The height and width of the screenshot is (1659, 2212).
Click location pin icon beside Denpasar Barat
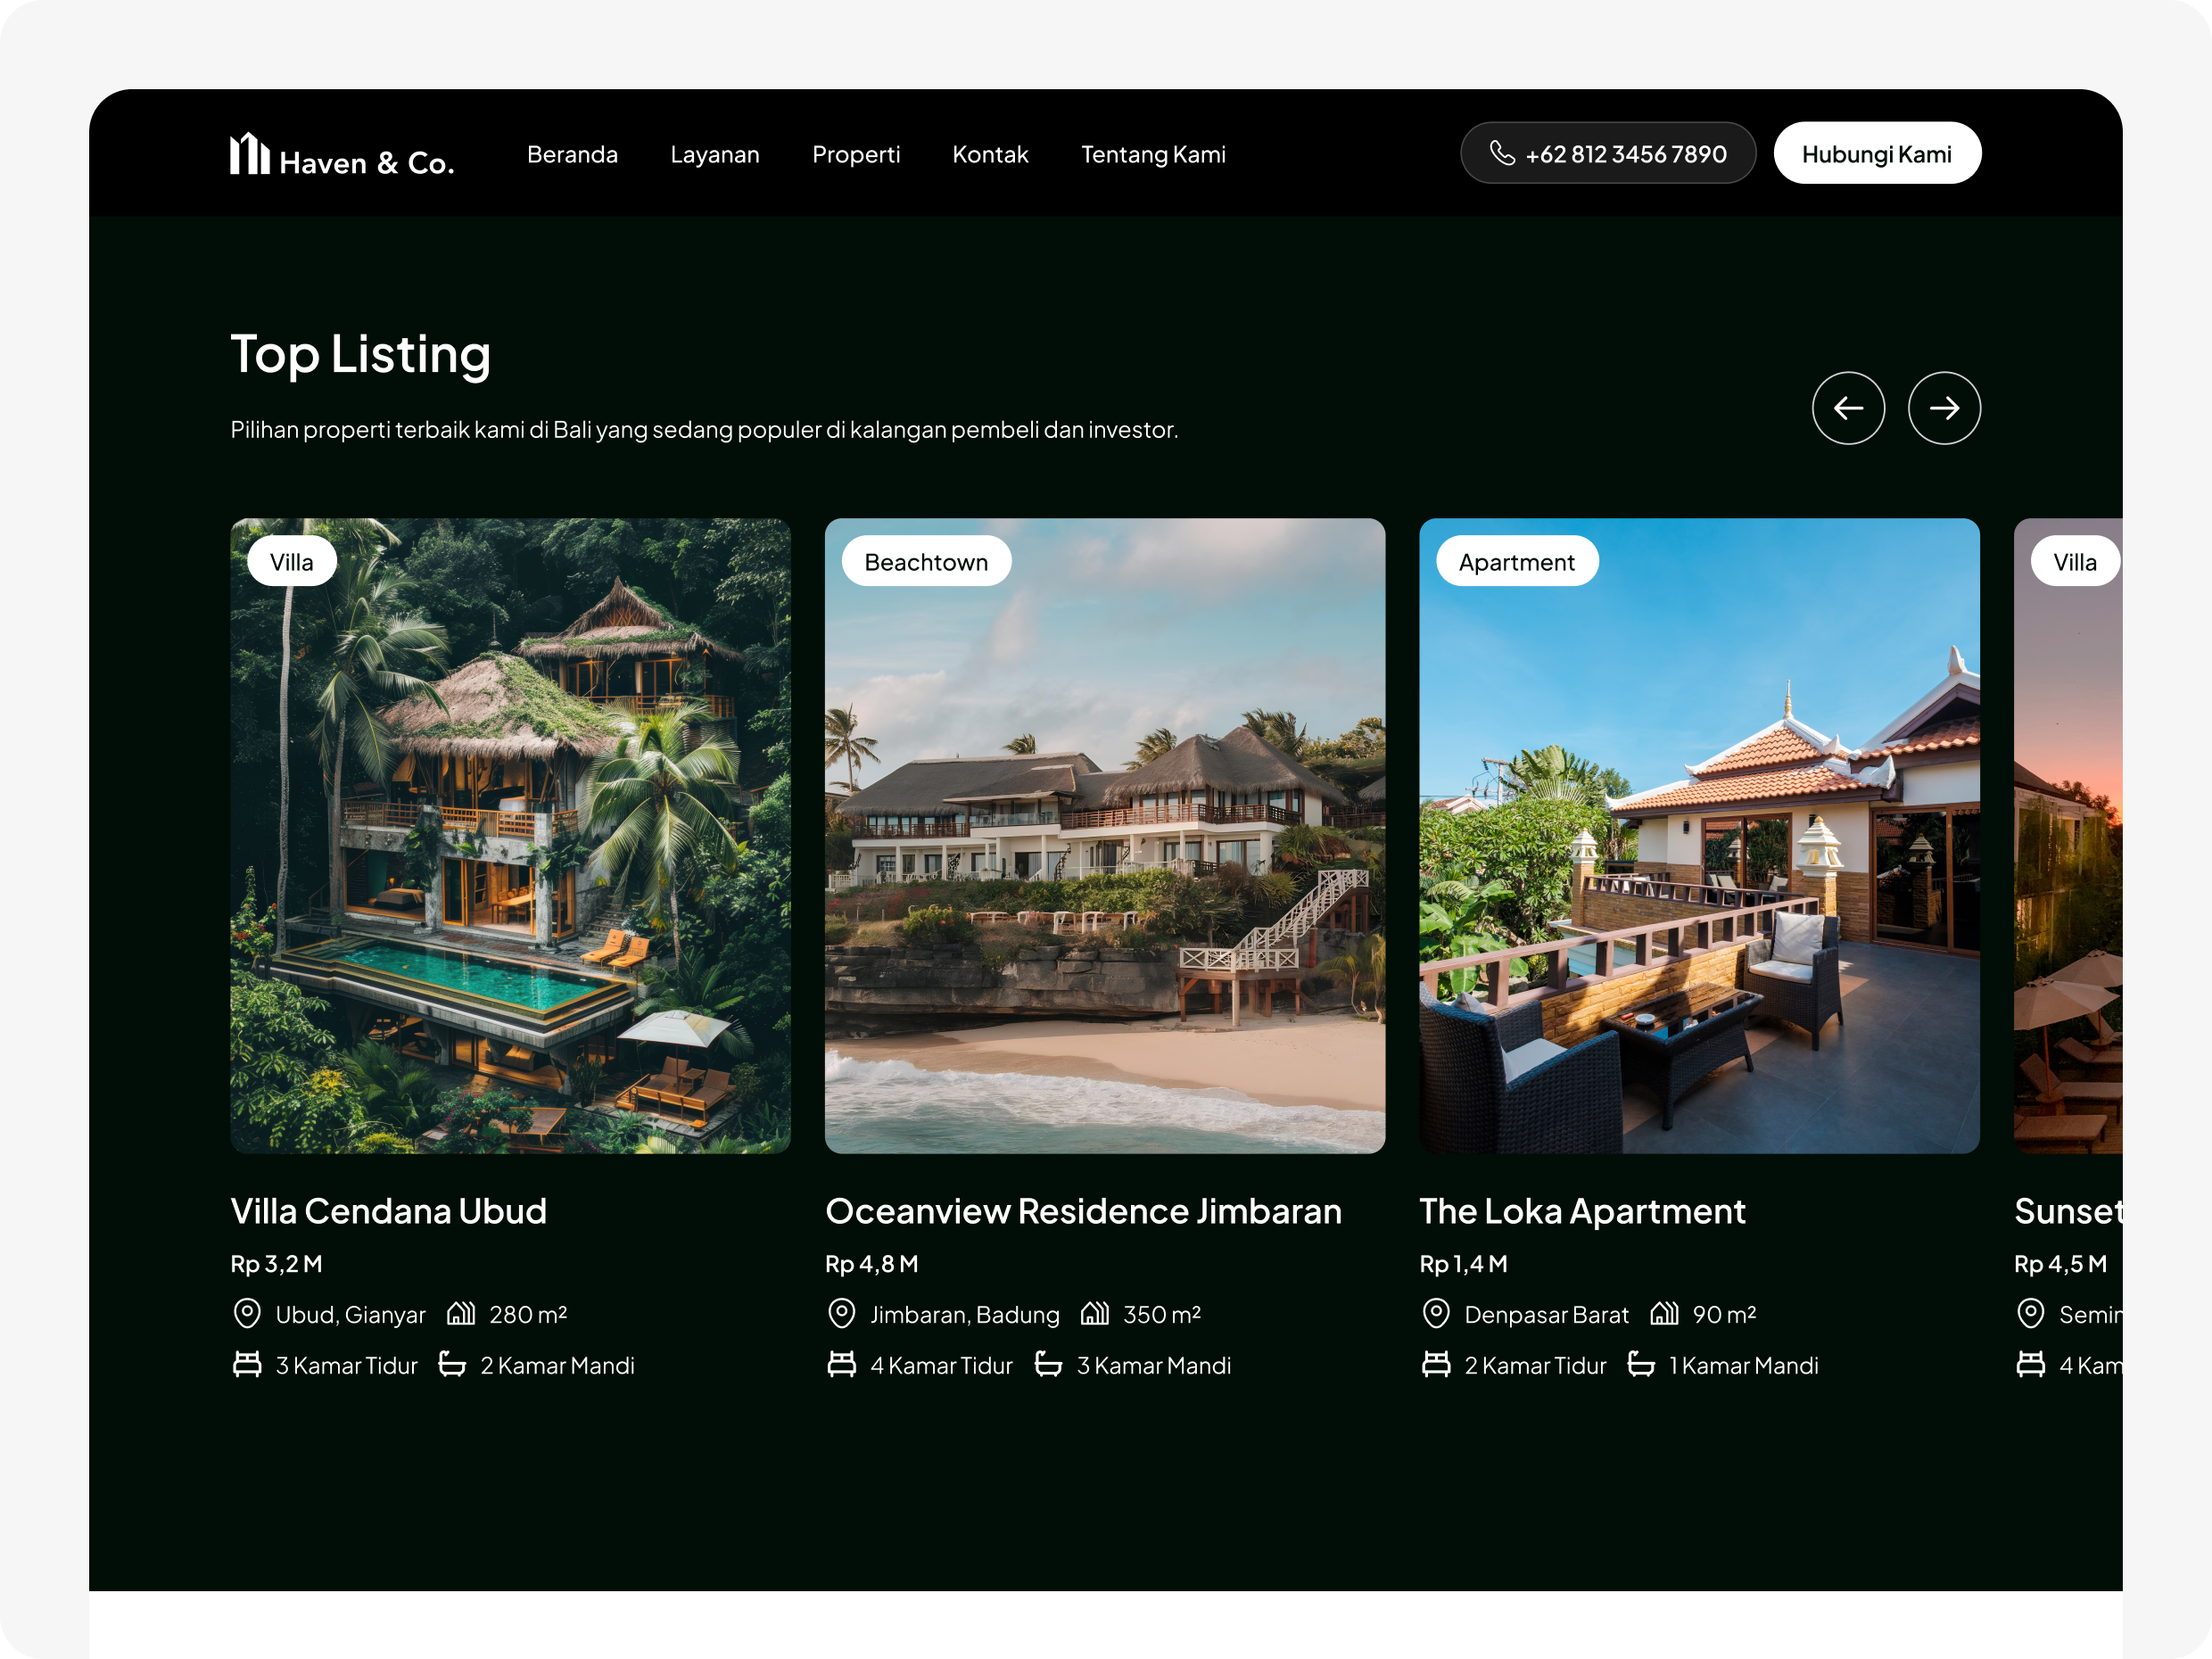point(1436,1313)
